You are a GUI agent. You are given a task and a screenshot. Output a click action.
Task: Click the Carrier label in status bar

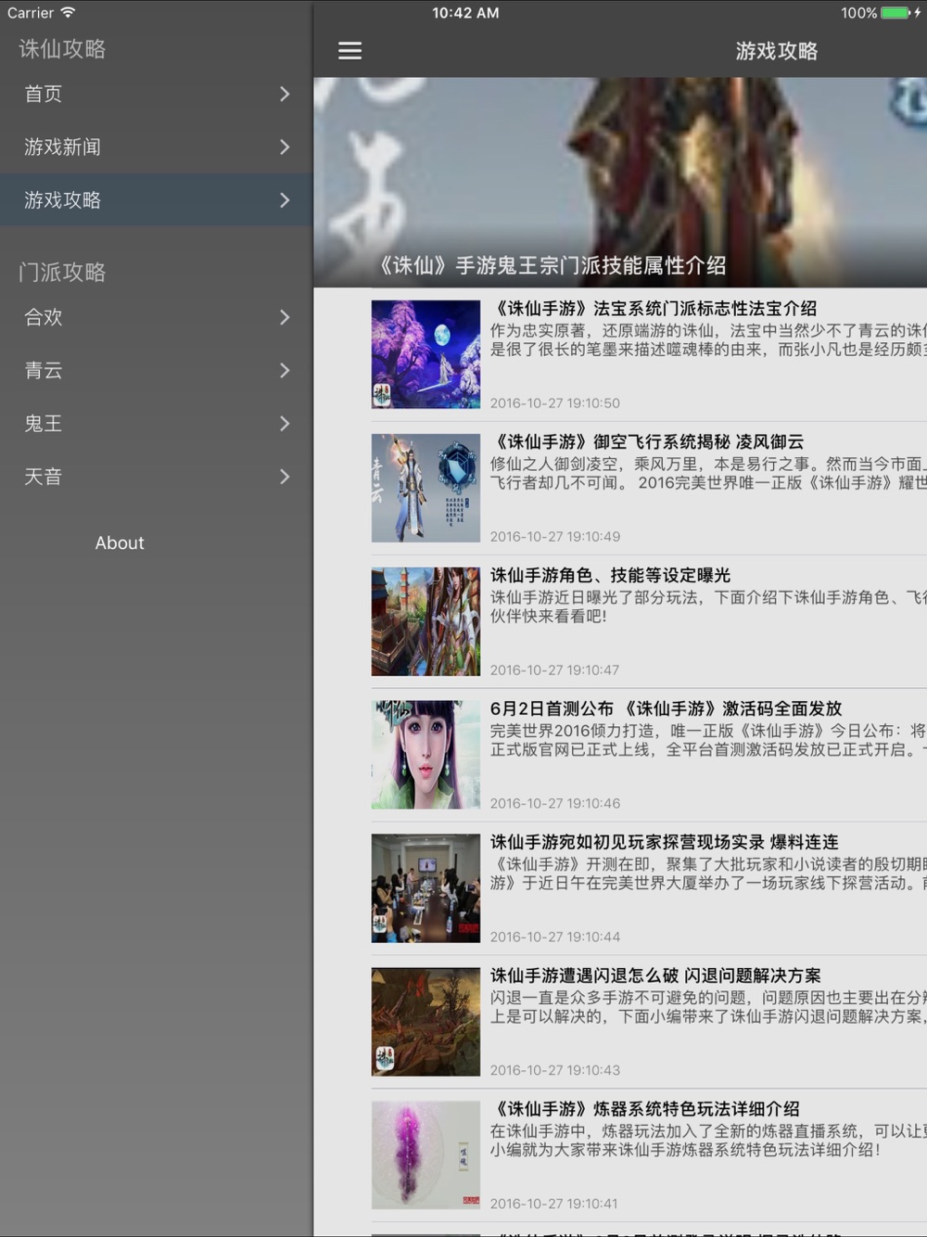point(31,13)
